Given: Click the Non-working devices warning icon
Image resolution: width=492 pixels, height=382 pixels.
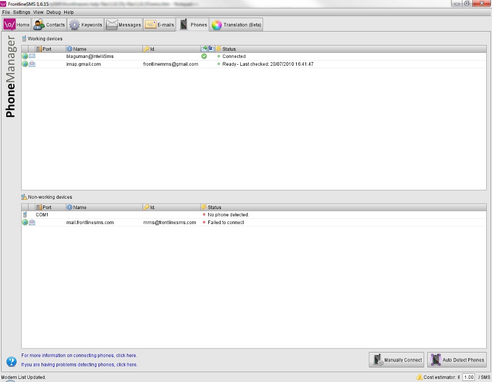Looking at the screenshot, I should point(24,197).
